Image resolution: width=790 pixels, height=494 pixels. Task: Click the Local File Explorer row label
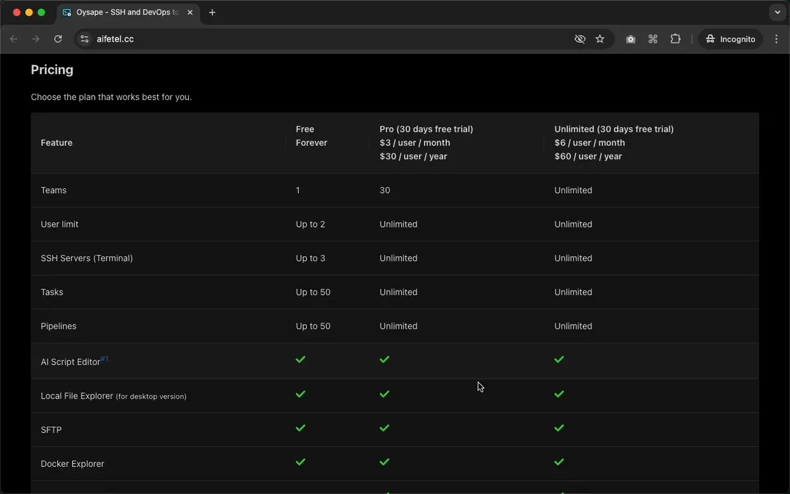[x=113, y=397]
